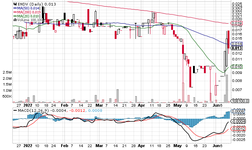Select the MA(50) 0.014 legend entry
The width and height of the screenshot is (252, 150).
pyautogui.click(x=28, y=8)
